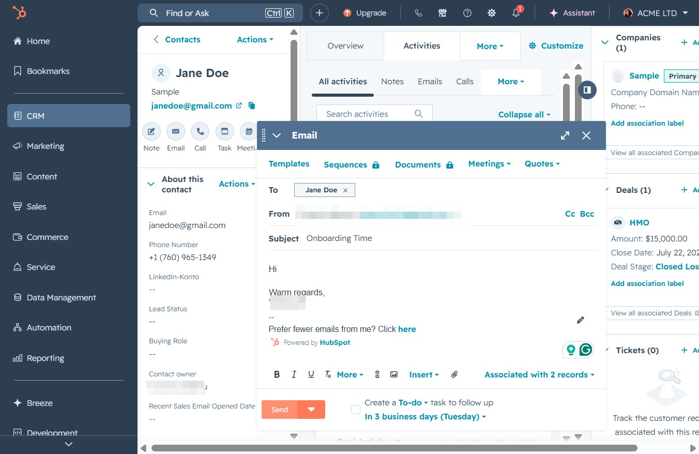Click the search icon in Search activities
699x454 pixels.
point(419,114)
